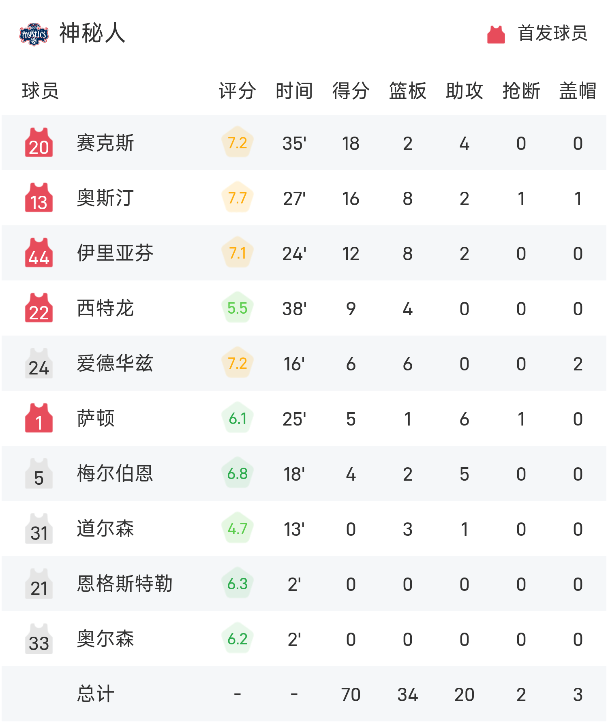
Task: Click the gray number 24 jersey icon
Action: [39, 363]
